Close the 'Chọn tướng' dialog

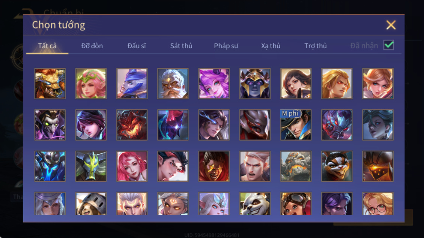[391, 25]
